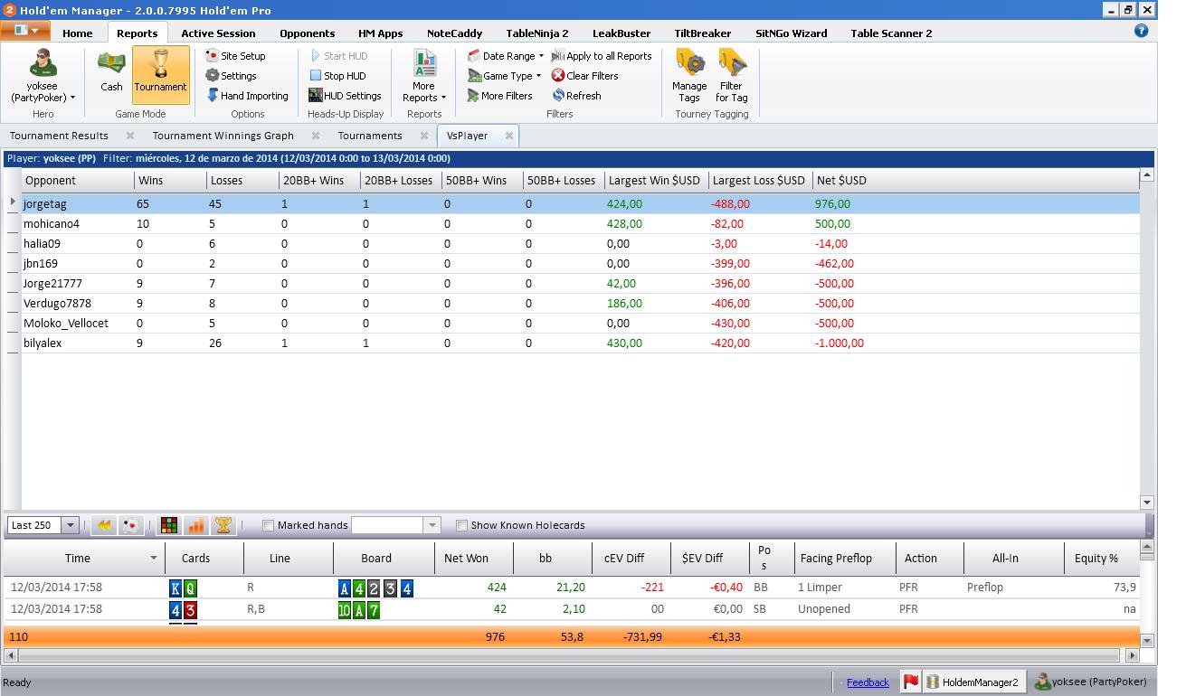Close the Tournaments report tab
This screenshot has width=1186, height=696.
[424, 136]
